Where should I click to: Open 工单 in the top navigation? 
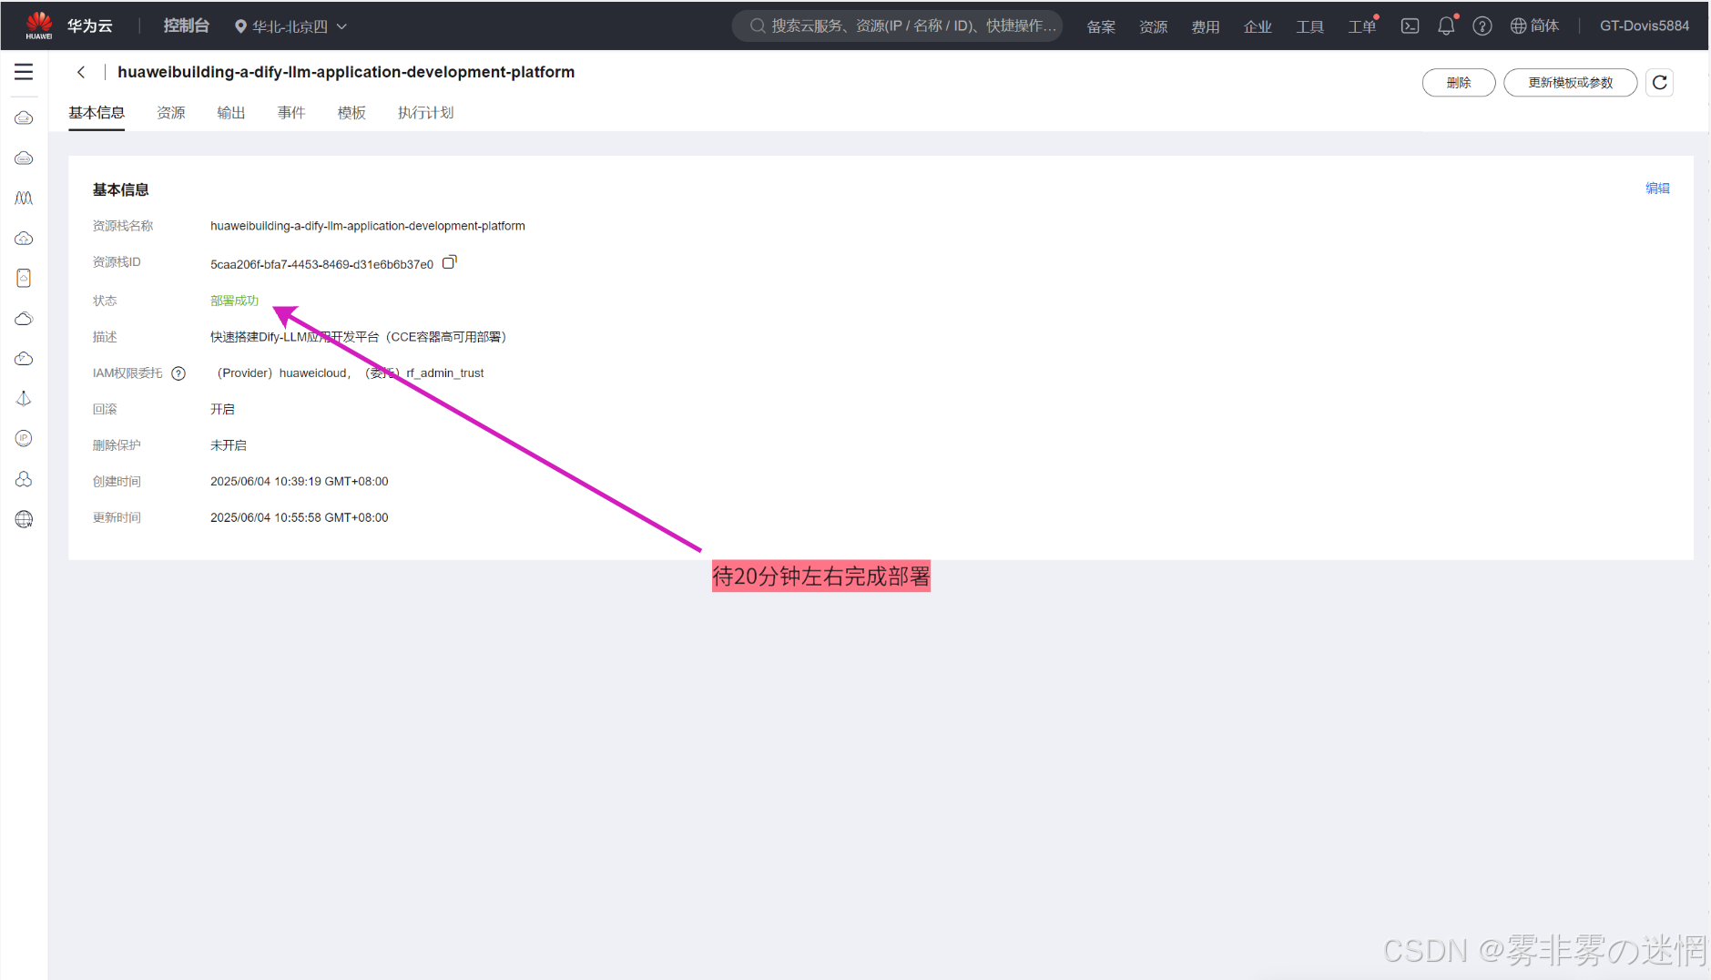(x=1362, y=26)
